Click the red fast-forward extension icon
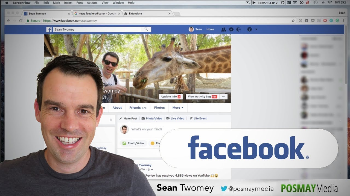The height and width of the screenshot is (196, 350). pos(325,21)
